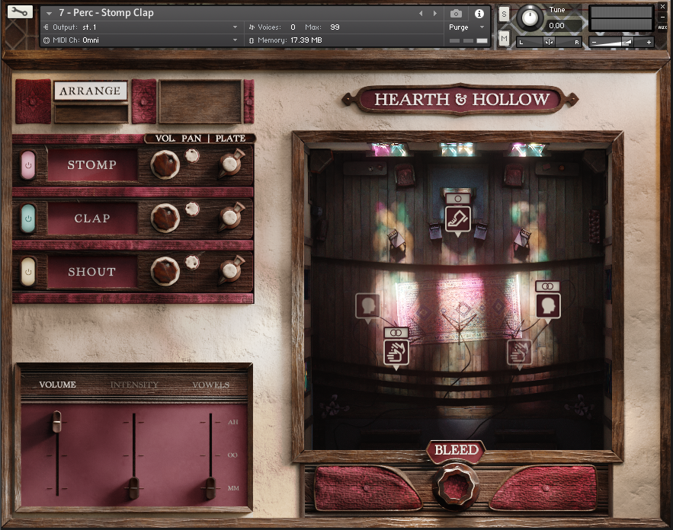Switch to the VOWELS tab
Viewport: 673px width, 530px height.
211,385
